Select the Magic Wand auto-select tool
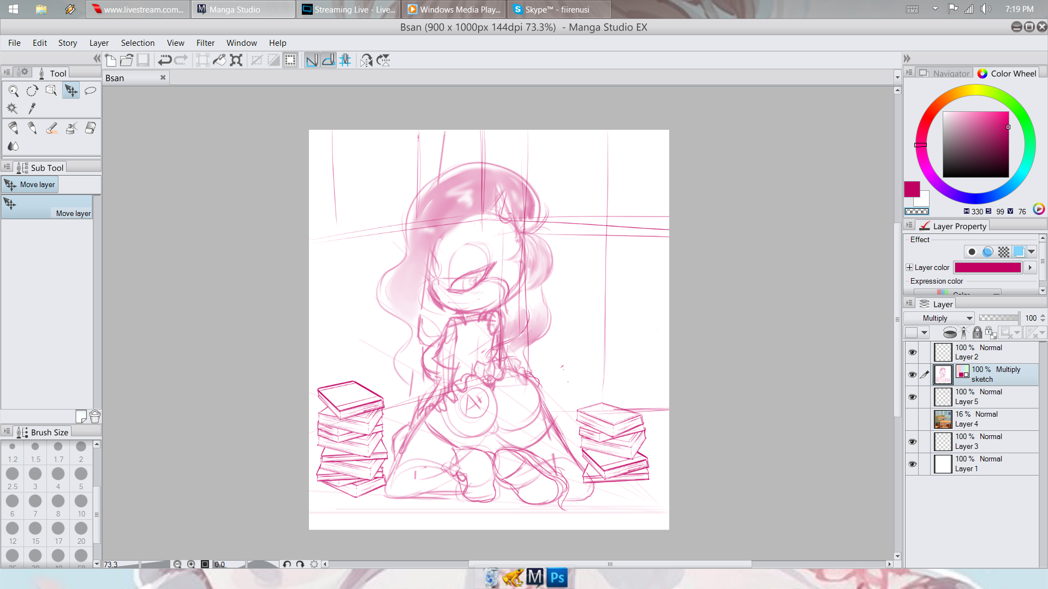The image size is (1048, 589). [13, 109]
